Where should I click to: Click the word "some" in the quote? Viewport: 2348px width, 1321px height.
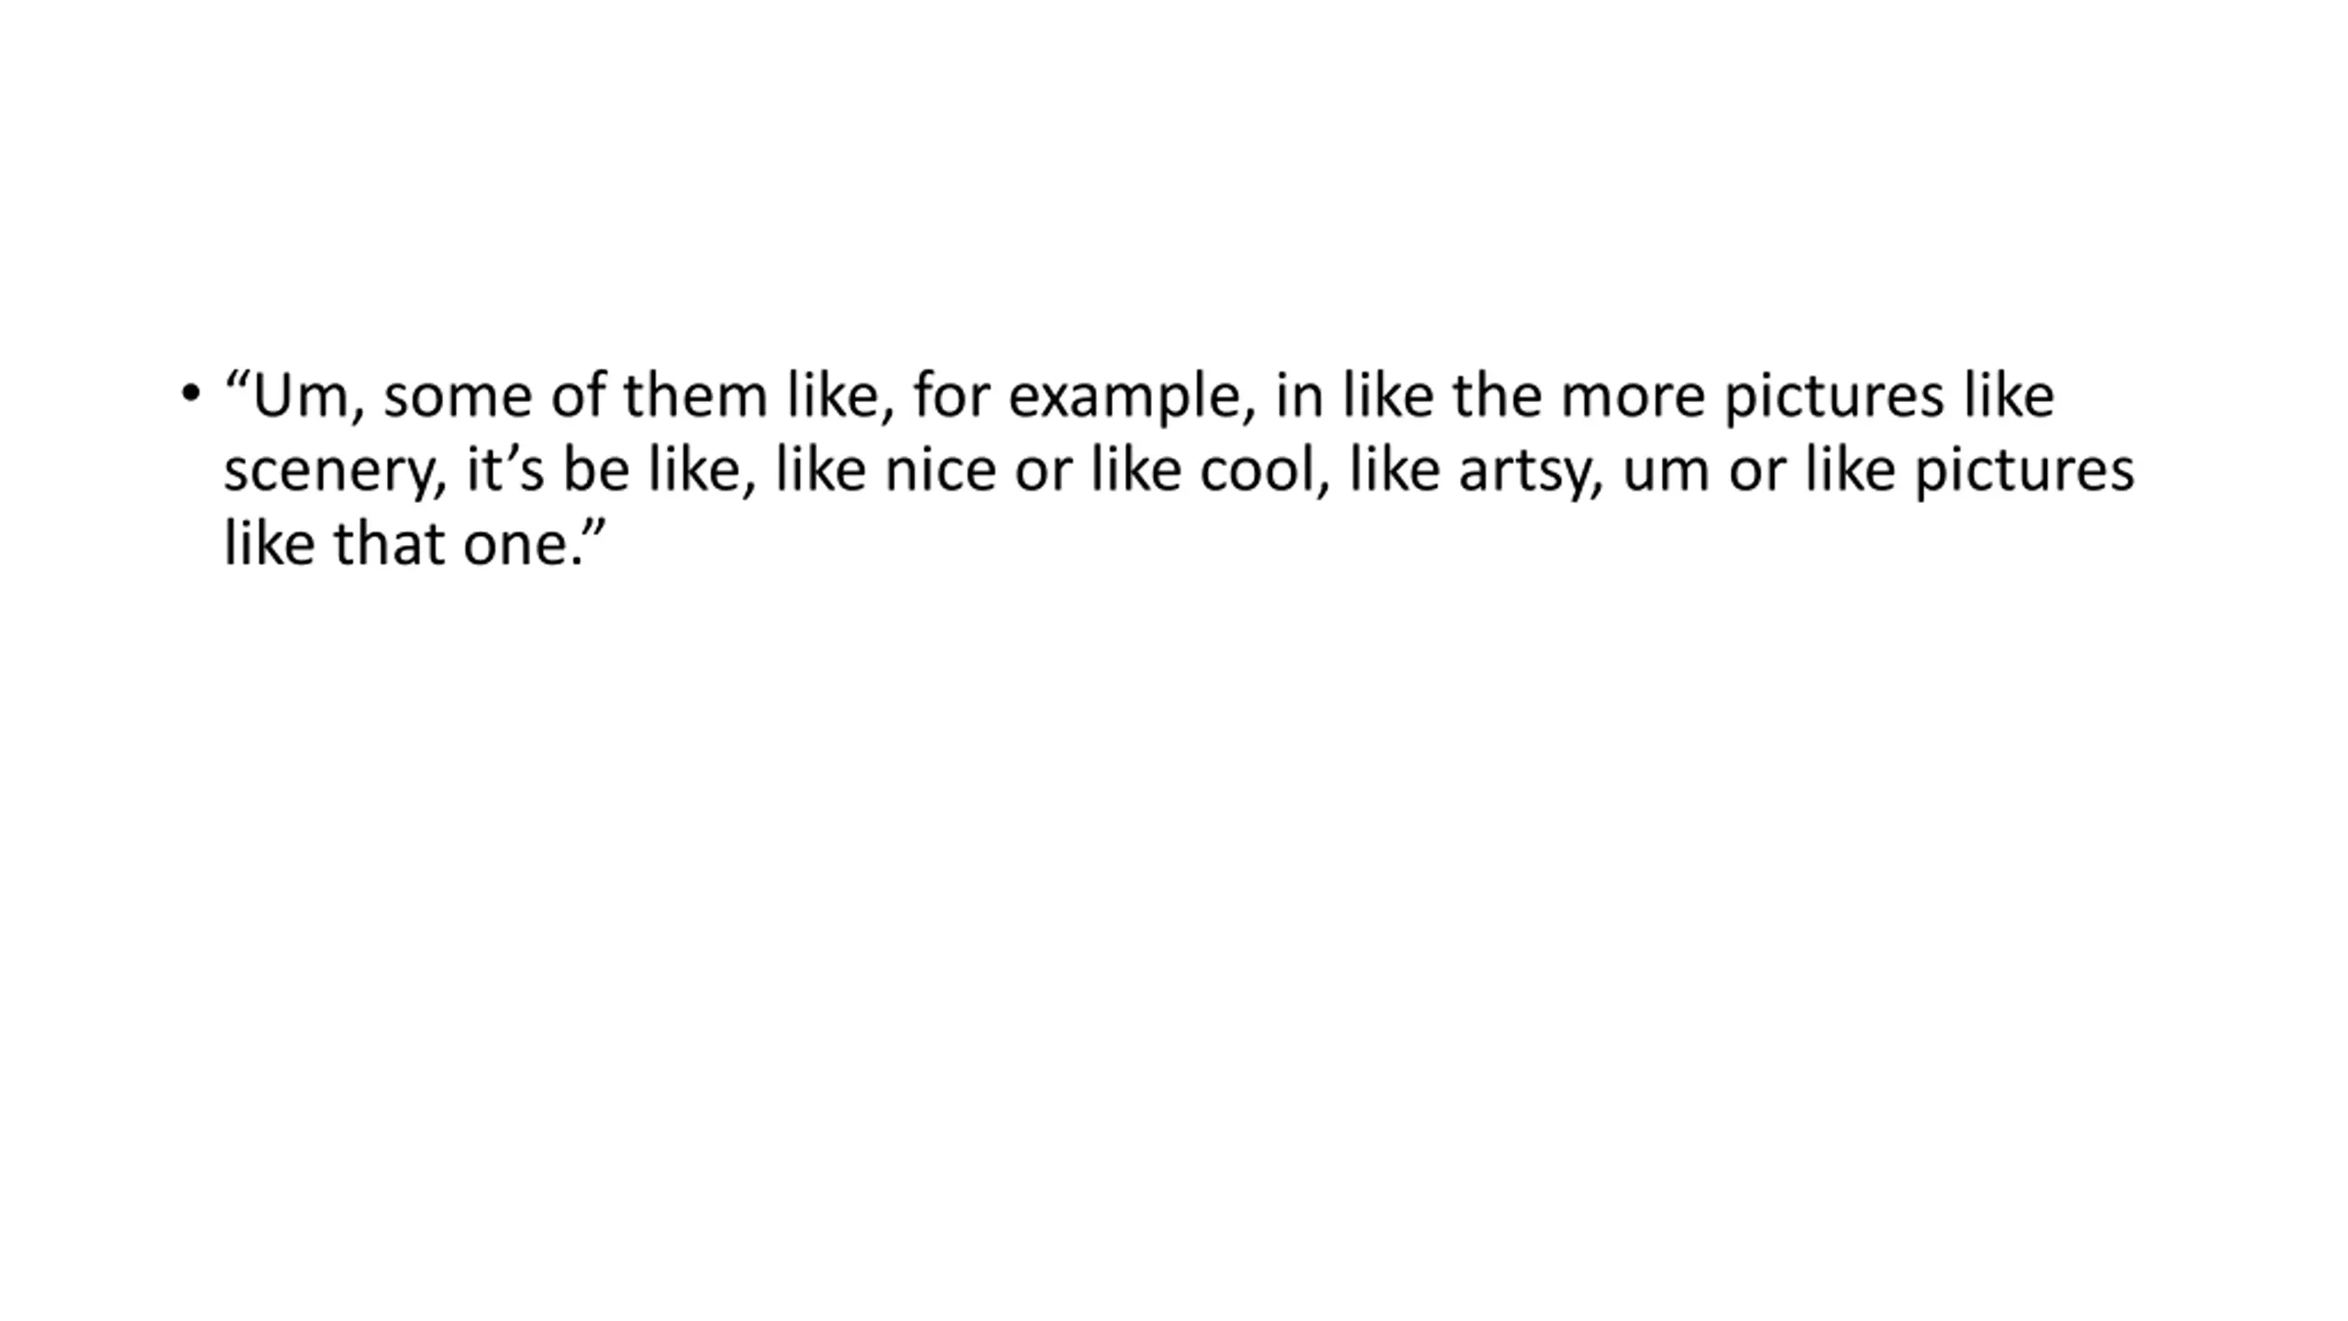457,396
